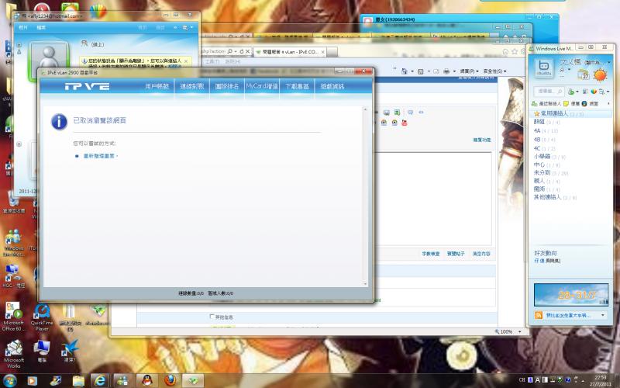Click the 最近聯絡人 recent contacts icon

coord(535,103)
